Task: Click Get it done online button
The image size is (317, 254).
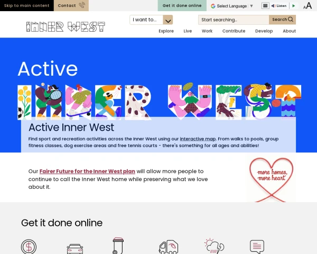Action: pos(182,5)
